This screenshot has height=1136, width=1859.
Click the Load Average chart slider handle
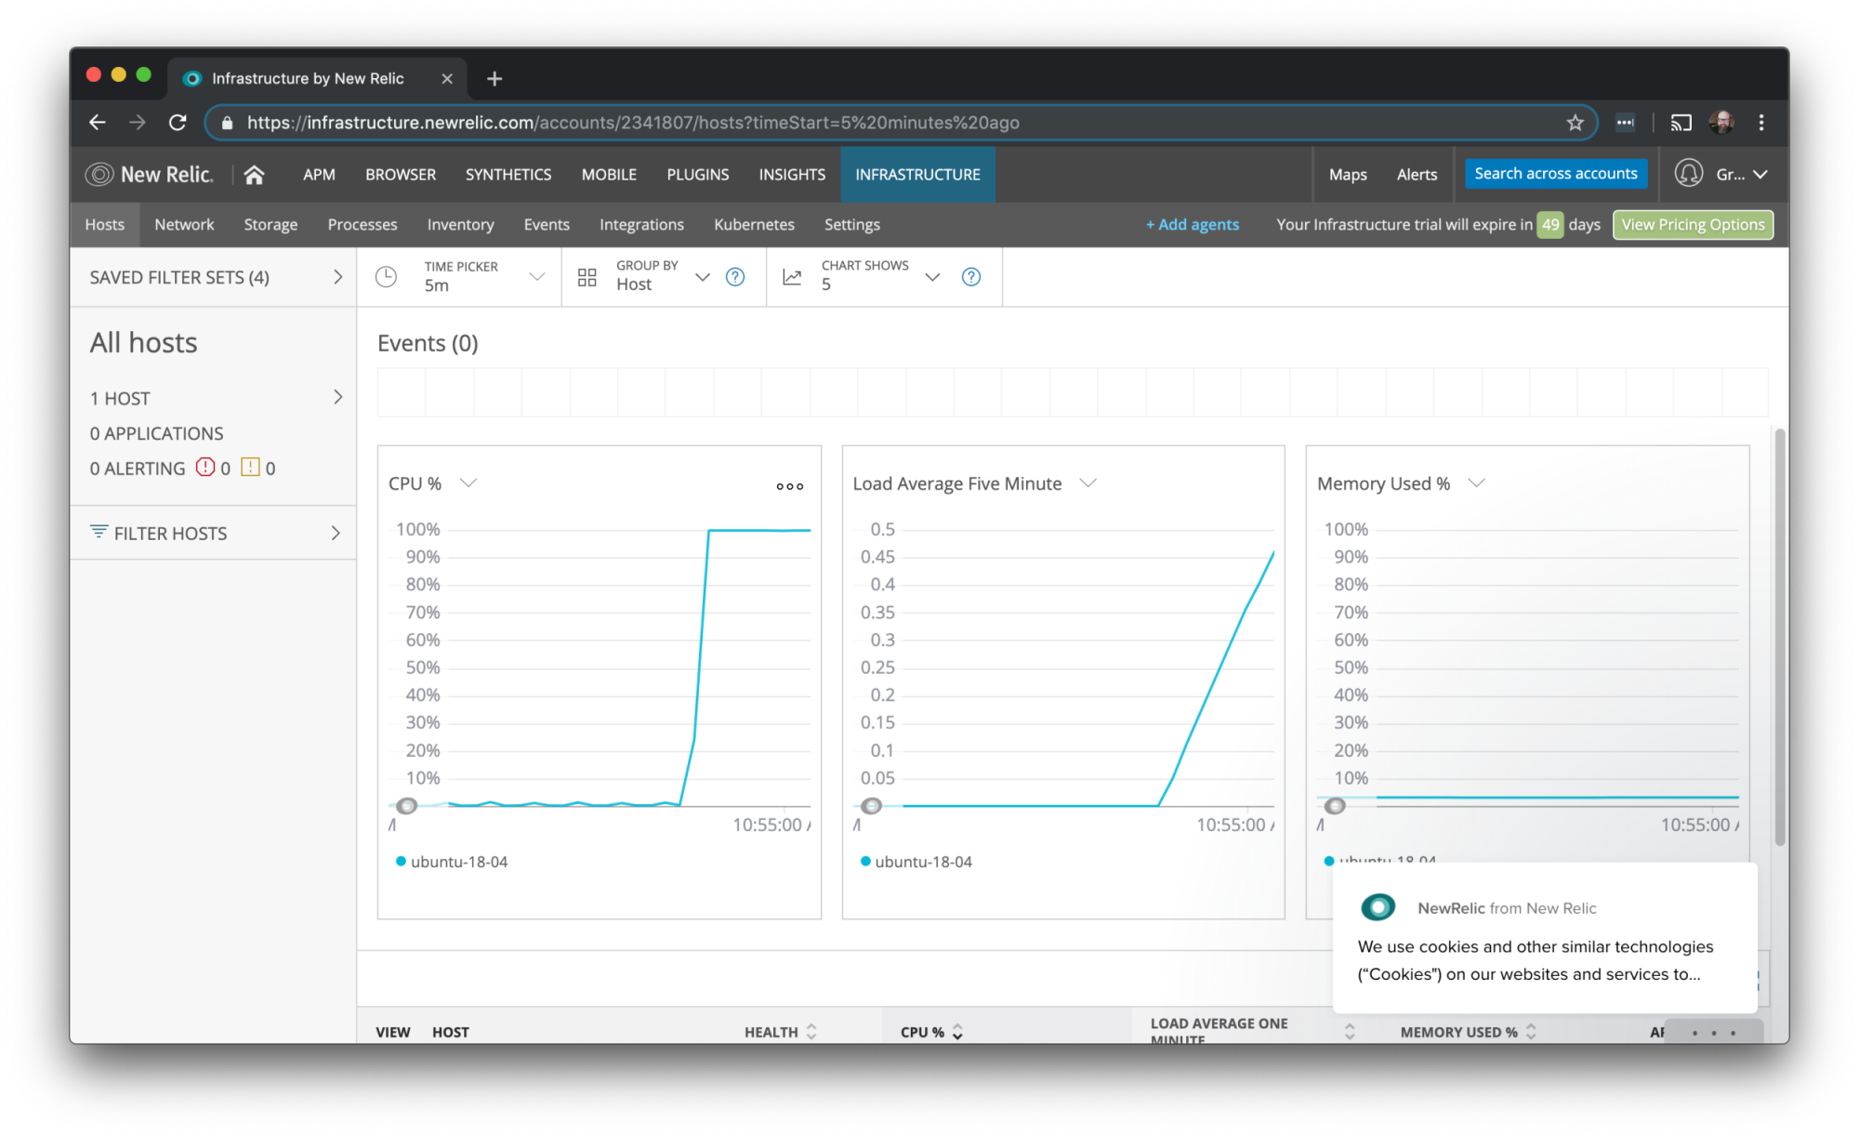coord(871,806)
